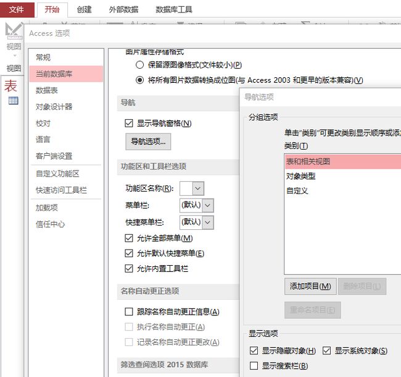Select 对象设计器 category

[x=66, y=106]
